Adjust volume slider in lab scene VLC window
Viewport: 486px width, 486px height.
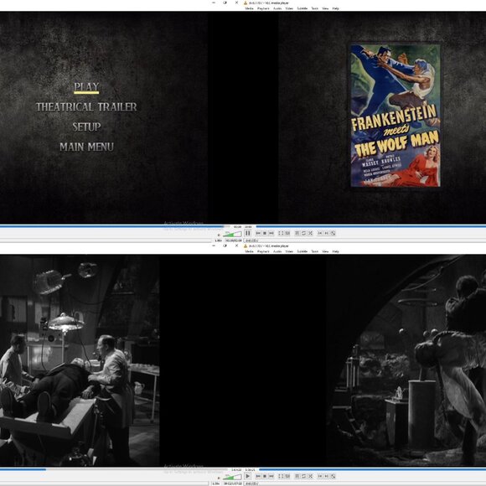pos(232,477)
